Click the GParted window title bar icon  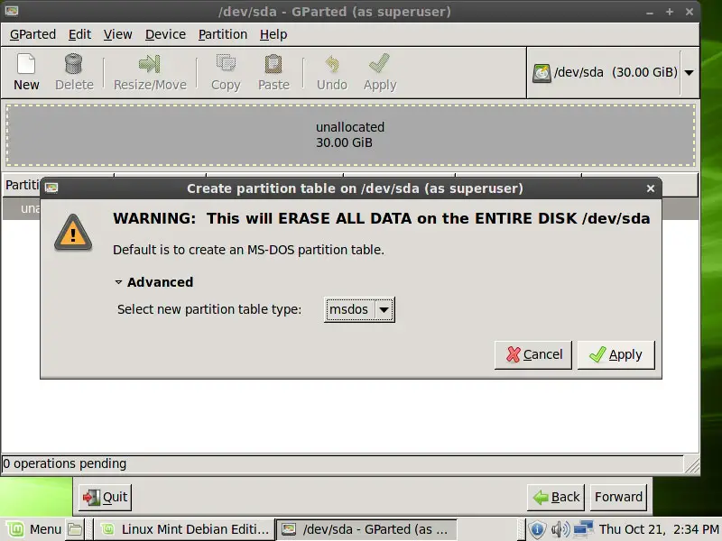tap(12, 11)
